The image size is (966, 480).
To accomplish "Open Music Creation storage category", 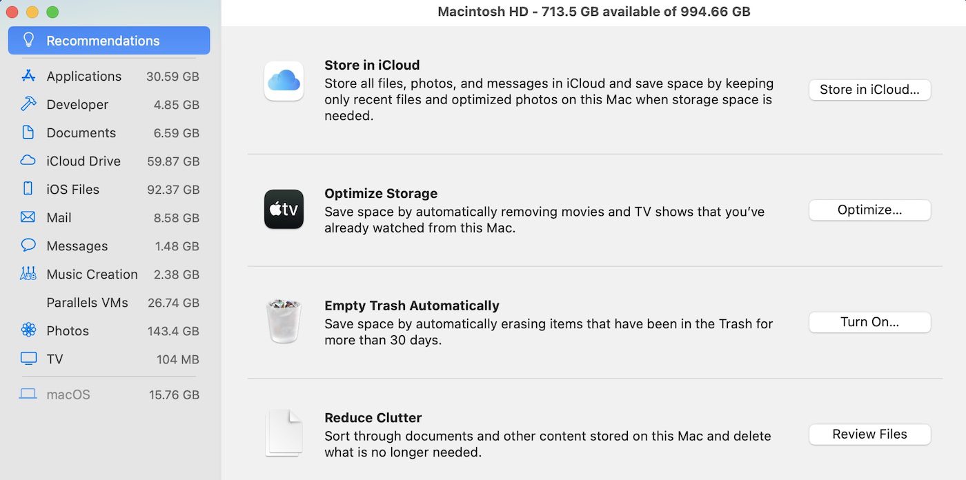I will click(92, 274).
